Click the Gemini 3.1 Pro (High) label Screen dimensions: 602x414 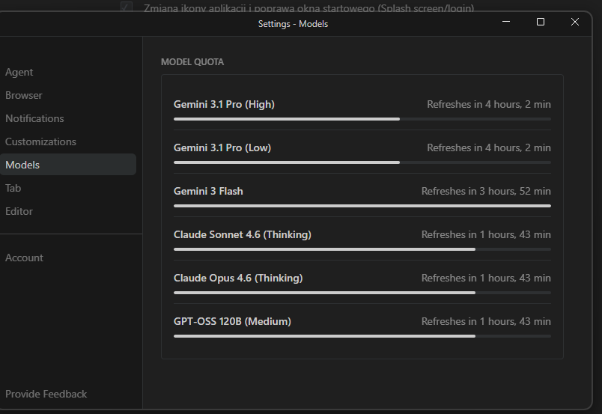click(224, 105)
